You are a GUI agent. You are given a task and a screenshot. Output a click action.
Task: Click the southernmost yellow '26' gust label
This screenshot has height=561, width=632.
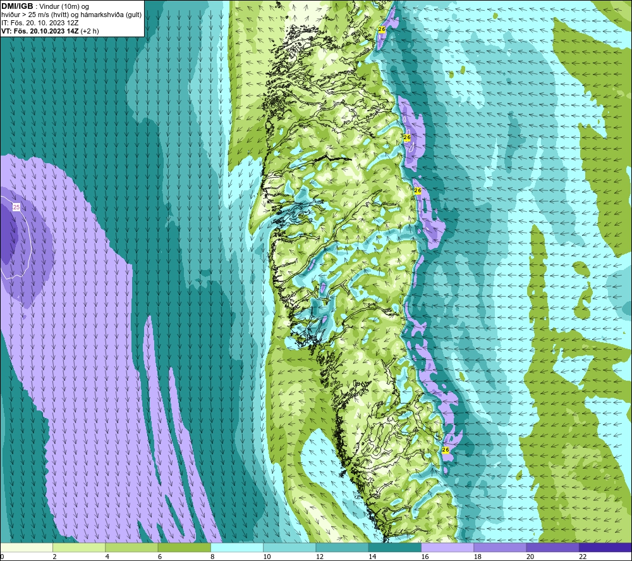click(446, 450)
